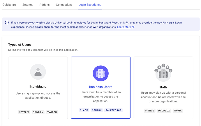201x126 pixels.
Task: Click the SENTRY tag
Action: pyautogui.click(x=97, y=110)
